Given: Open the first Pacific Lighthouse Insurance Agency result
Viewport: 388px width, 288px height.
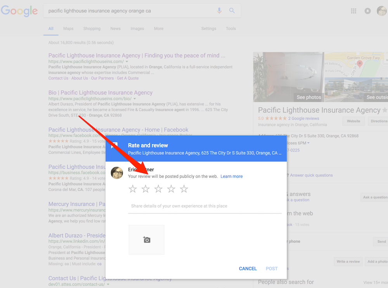Looking at the screenshot, I should pyautogui.click(x=137, y=55).
